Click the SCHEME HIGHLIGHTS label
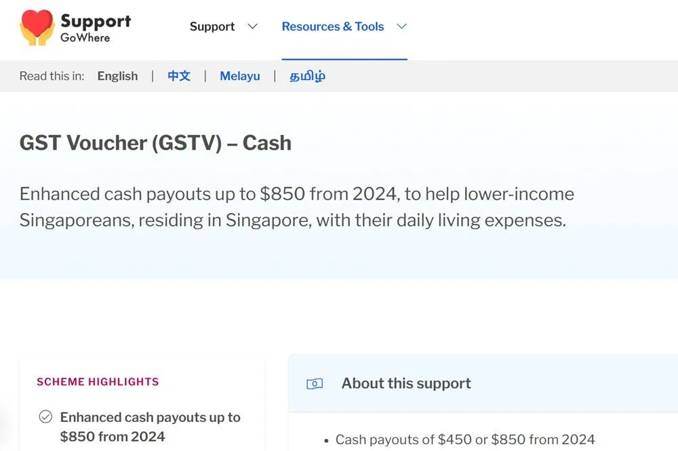Screen dimensions: 678x451 click(x=98, y=382)
